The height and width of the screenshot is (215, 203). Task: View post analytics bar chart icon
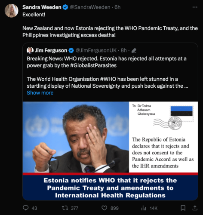point(144,208)
